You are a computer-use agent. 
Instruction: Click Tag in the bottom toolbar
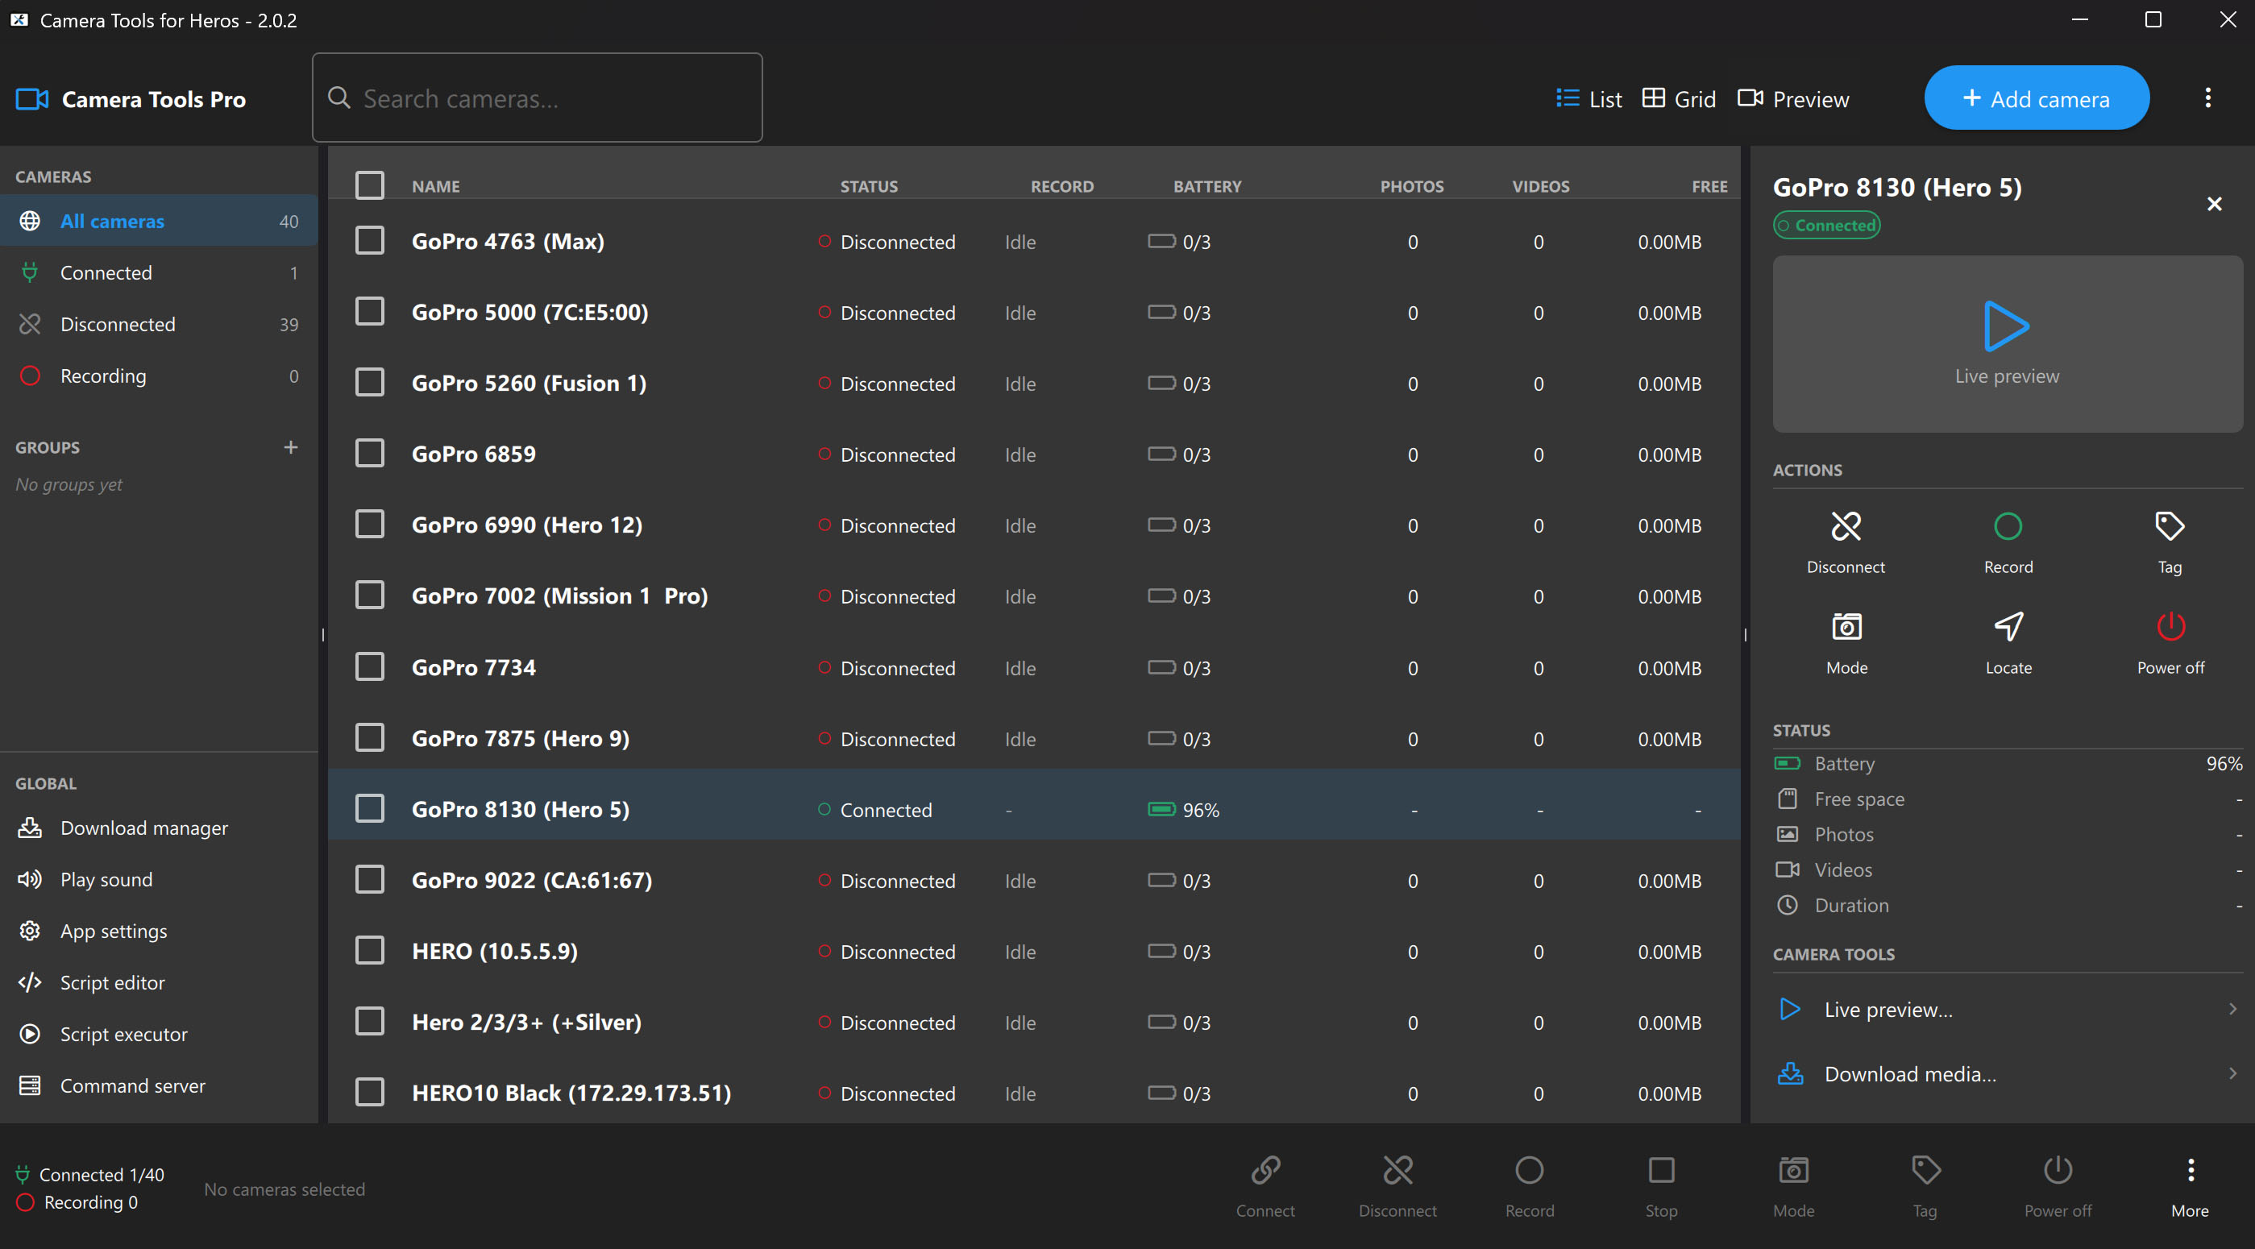pos(1925,1186)
